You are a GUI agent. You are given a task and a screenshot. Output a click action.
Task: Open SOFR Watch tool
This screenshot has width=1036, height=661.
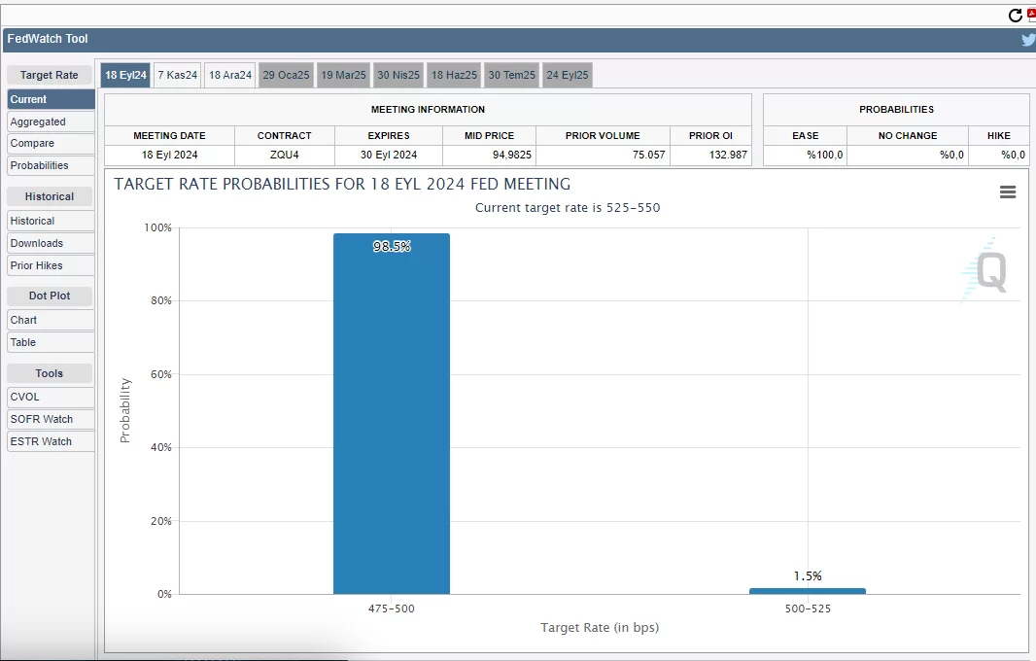tap(51, 420)
